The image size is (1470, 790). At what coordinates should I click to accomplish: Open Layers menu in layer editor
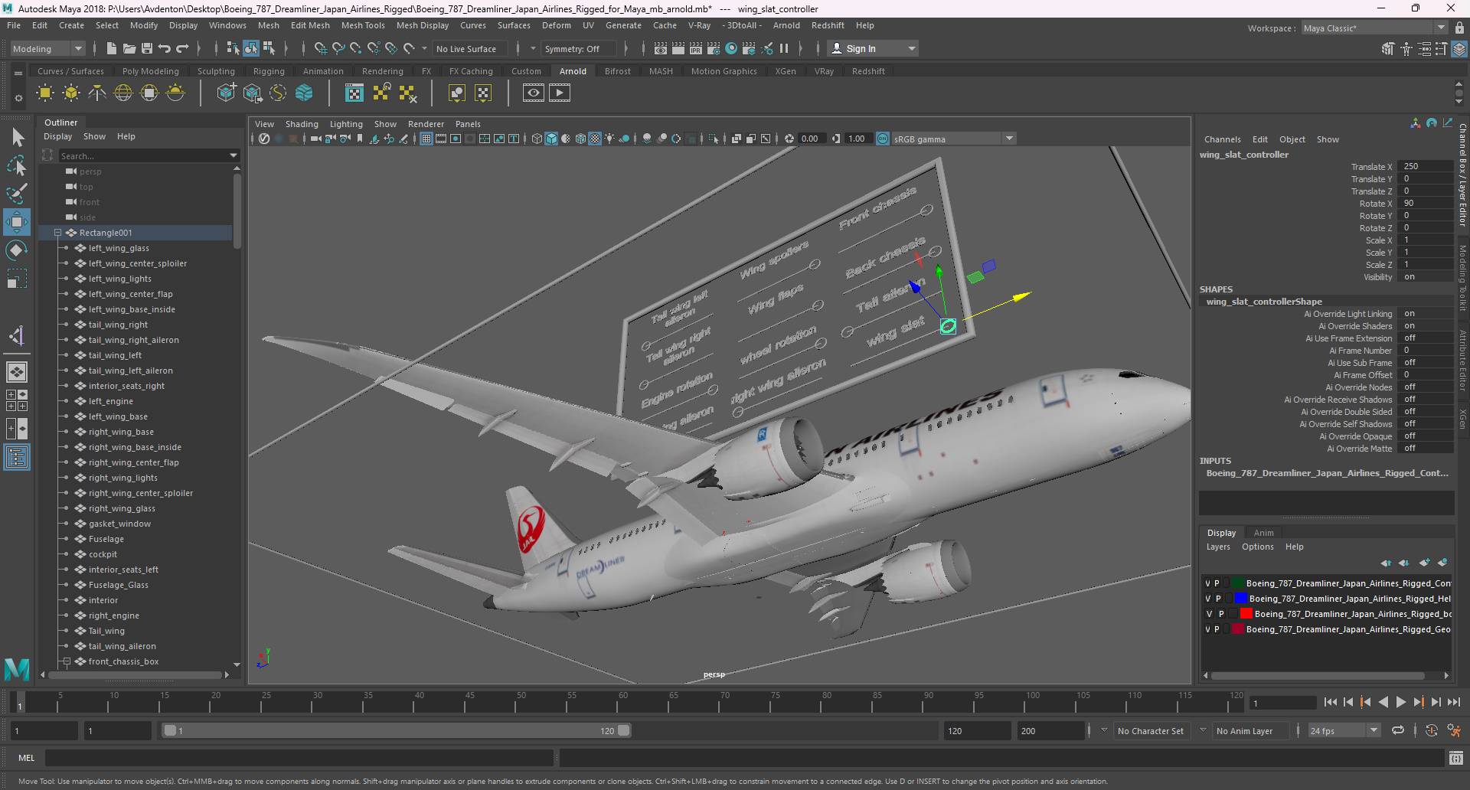[1218, 547]
